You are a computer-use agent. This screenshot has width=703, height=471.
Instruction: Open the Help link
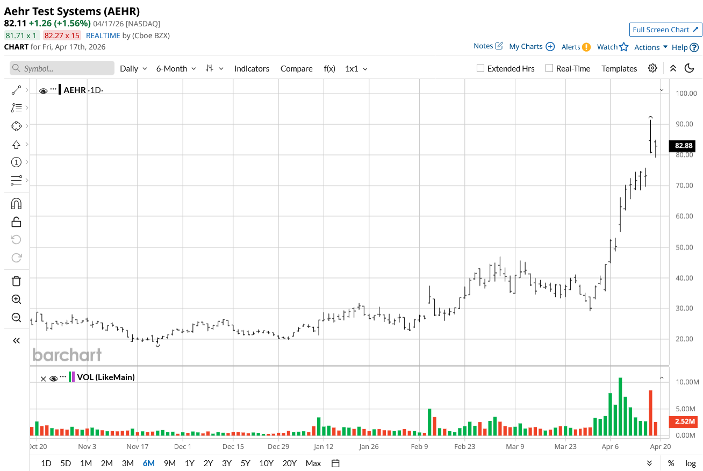pos(685,47)
